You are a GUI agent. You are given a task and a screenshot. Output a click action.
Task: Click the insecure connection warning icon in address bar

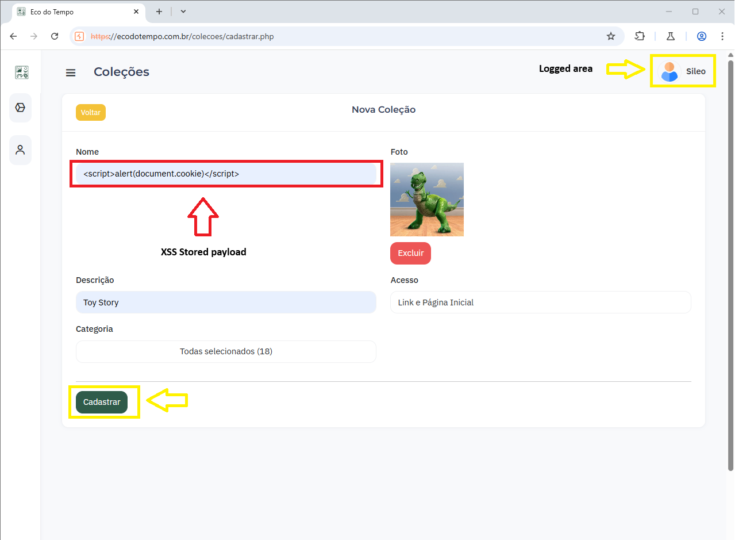coord(79,36)
